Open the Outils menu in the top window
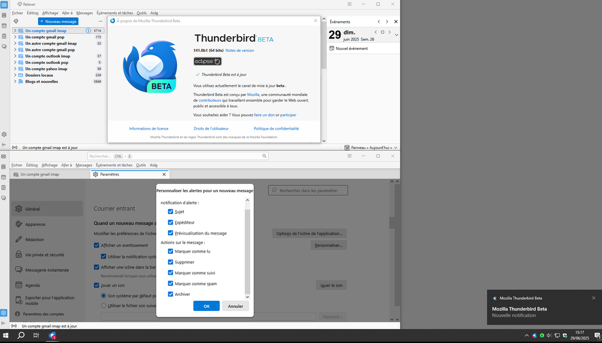The height and width of the screenshot is (343, 602). tap(141, 13)
